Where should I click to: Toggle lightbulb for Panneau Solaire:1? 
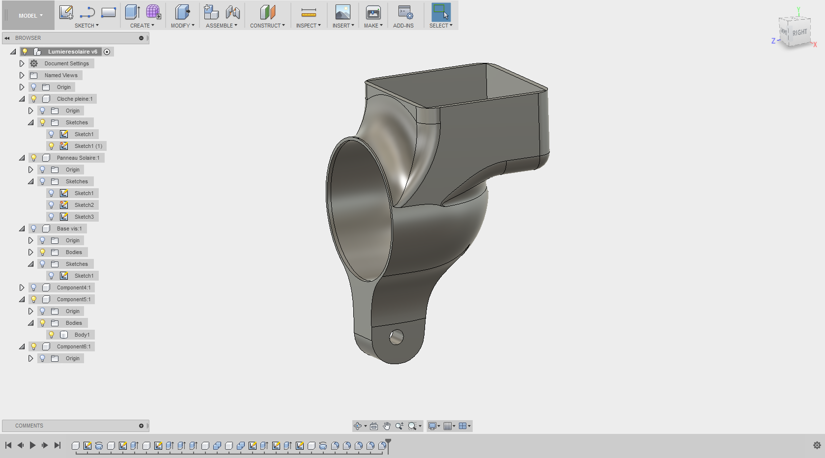33,158
